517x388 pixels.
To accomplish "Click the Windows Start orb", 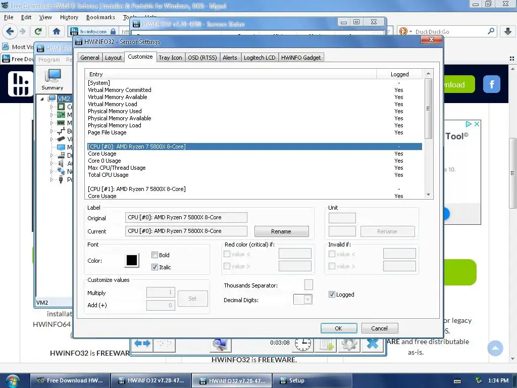I will 13,381.
